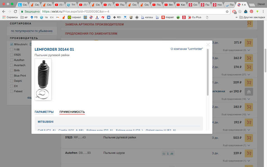Open the REI bookmark

[x=117, y=17]
